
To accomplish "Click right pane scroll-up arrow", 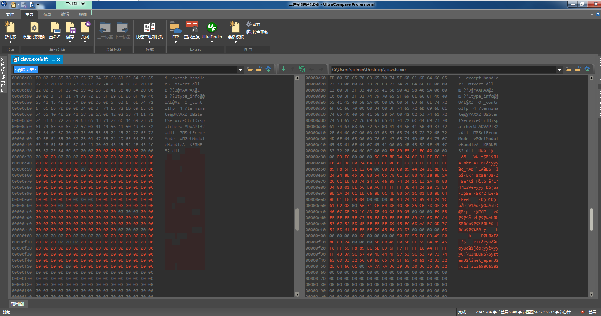I will [x=591, y=78].
